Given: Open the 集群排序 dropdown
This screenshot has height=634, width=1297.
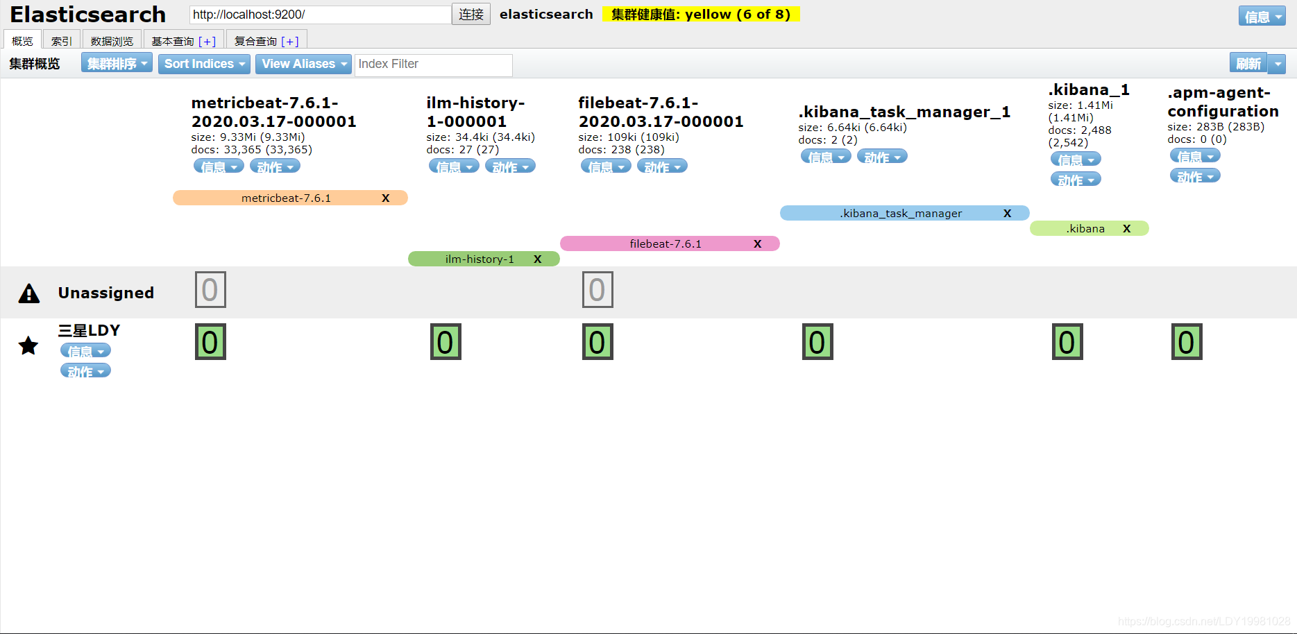Looking at the screenshot, I should pos(117,63).
